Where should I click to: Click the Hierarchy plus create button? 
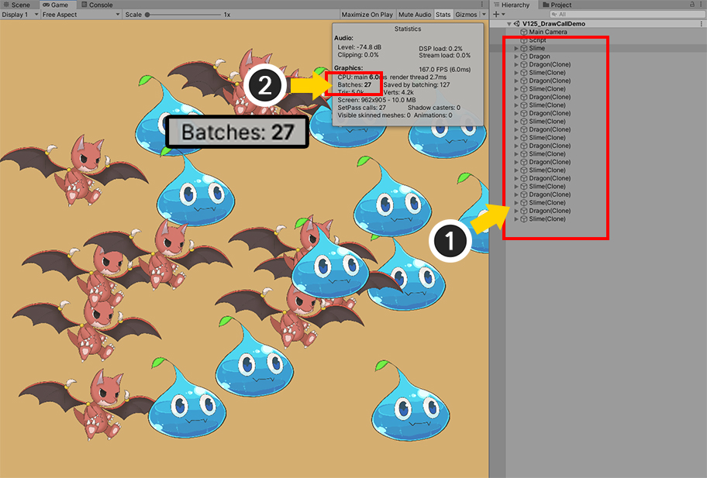496,15
